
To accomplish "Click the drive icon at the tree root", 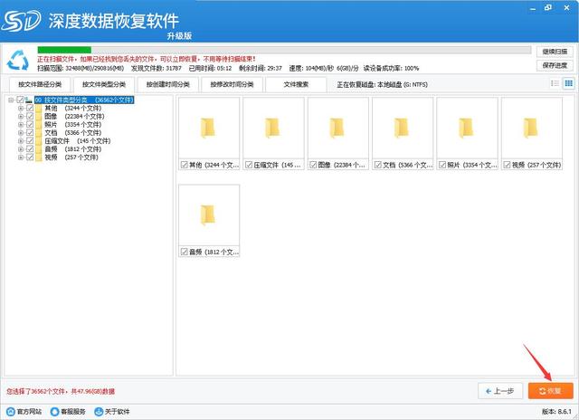I will 28,100.
